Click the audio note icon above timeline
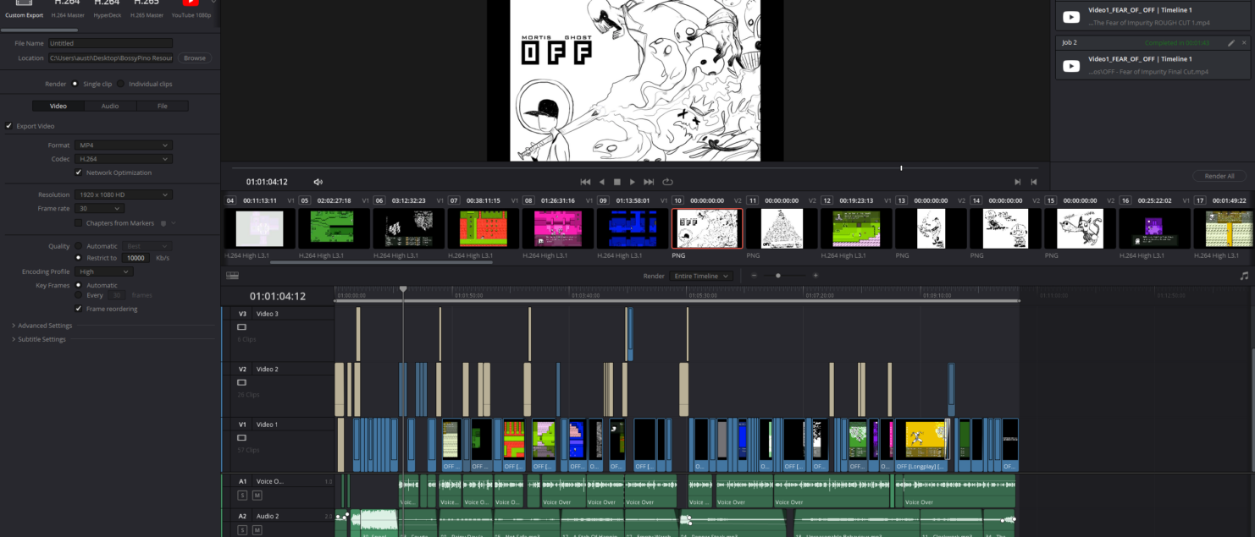The height and width of the screenshot is (537, 1255). coord(1244,276)
